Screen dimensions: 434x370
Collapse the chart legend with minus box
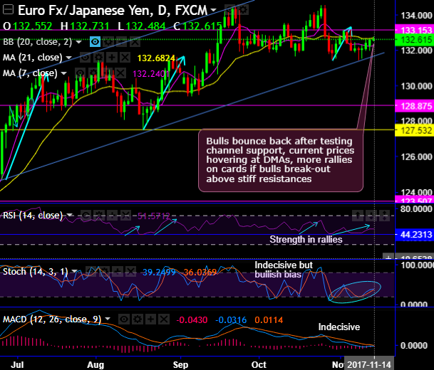[8, 10]
